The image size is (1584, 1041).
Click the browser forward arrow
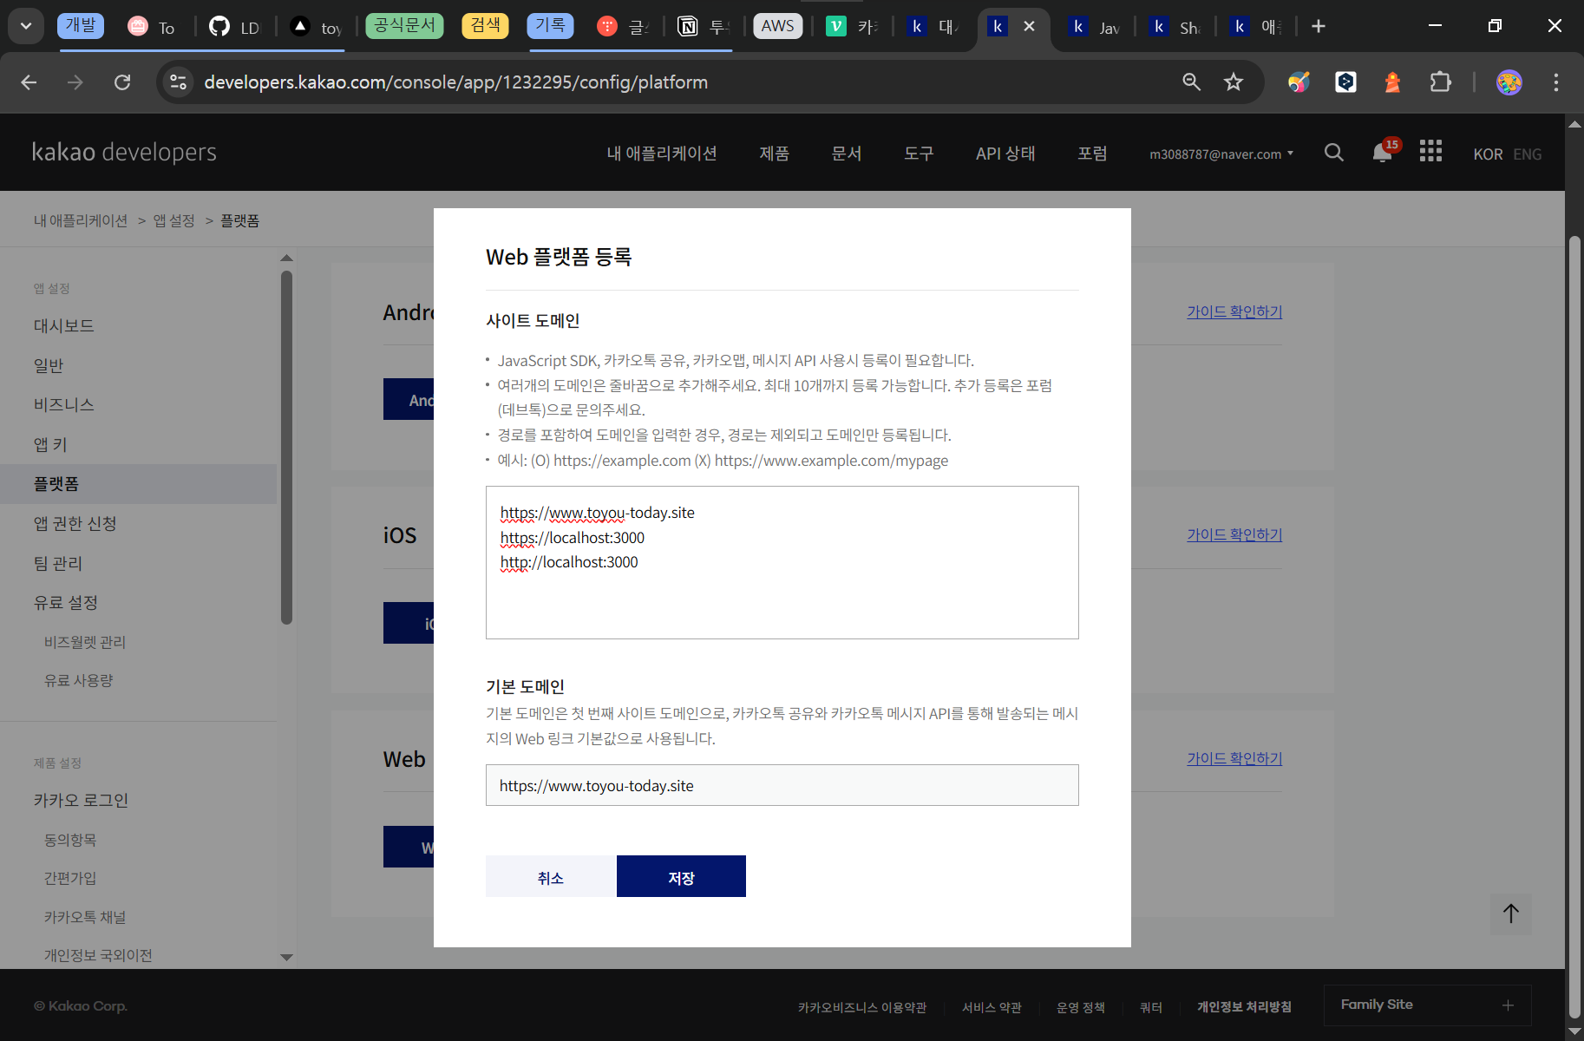click(x=75, y=82)
